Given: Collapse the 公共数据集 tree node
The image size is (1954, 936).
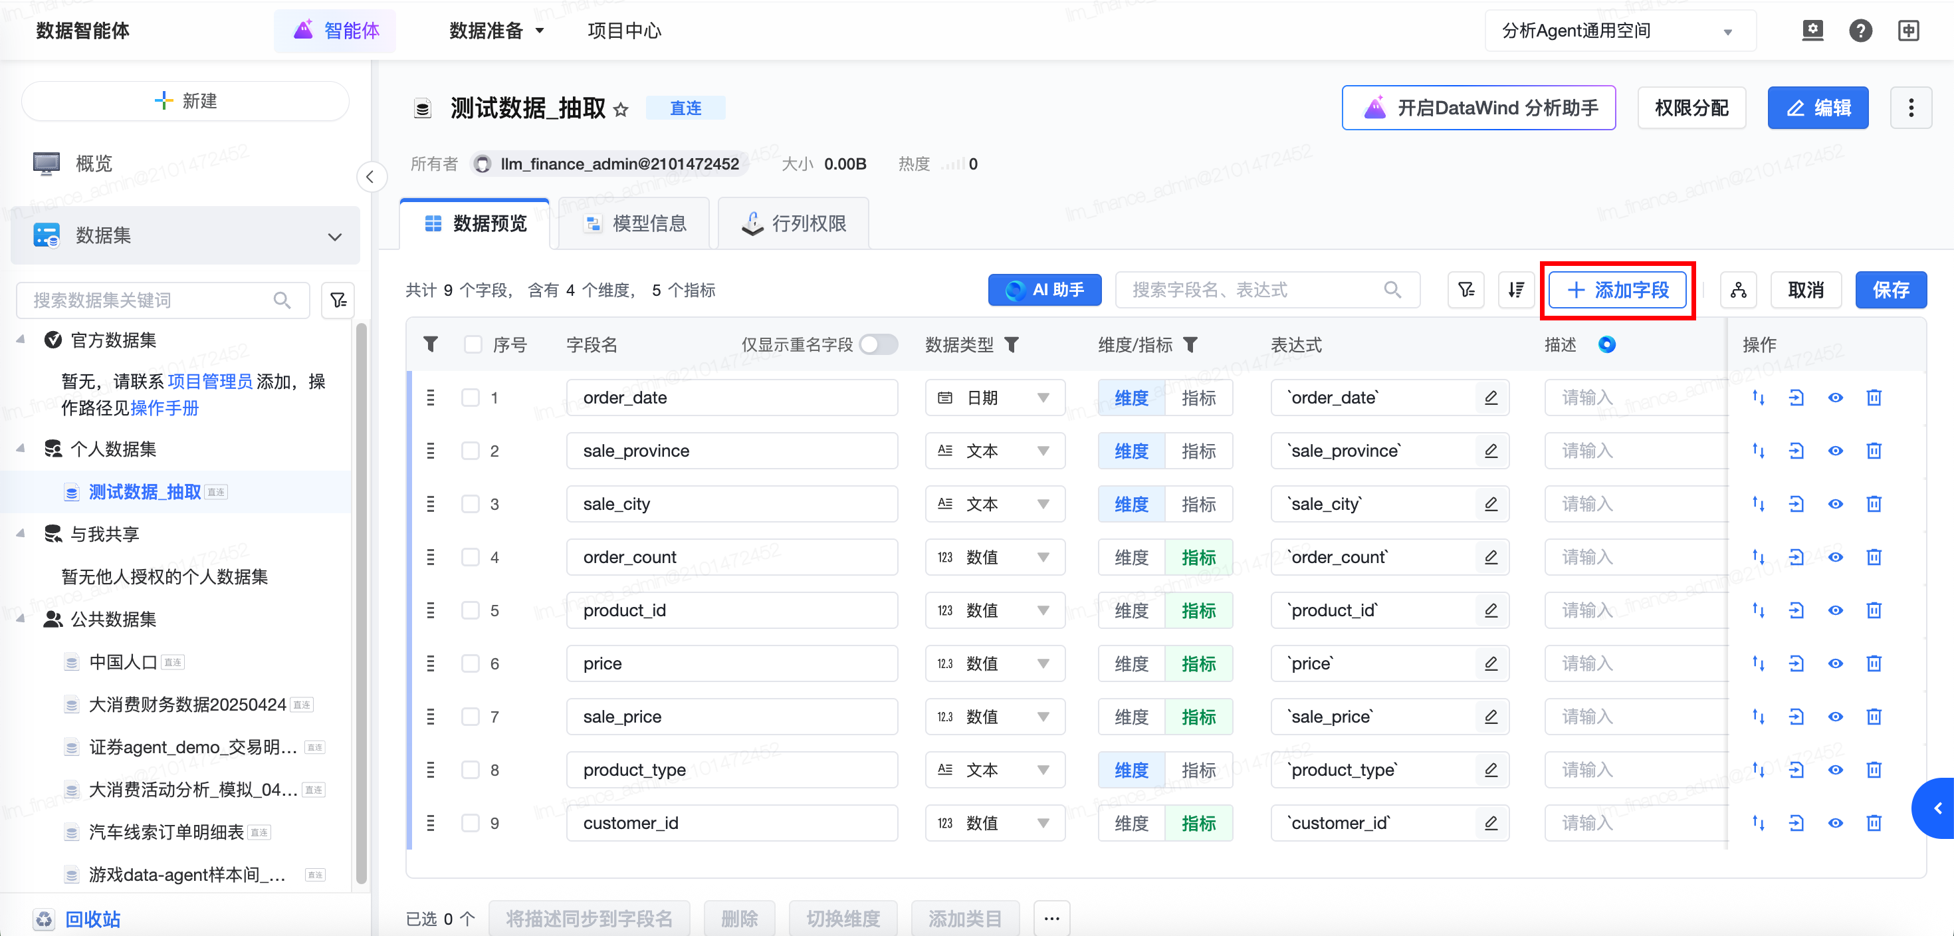Looking at the screenshot, I should pos(21,620).
